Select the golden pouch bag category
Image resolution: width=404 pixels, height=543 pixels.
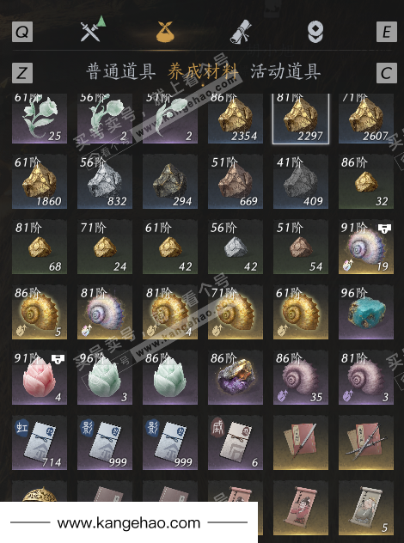(165, 31)
